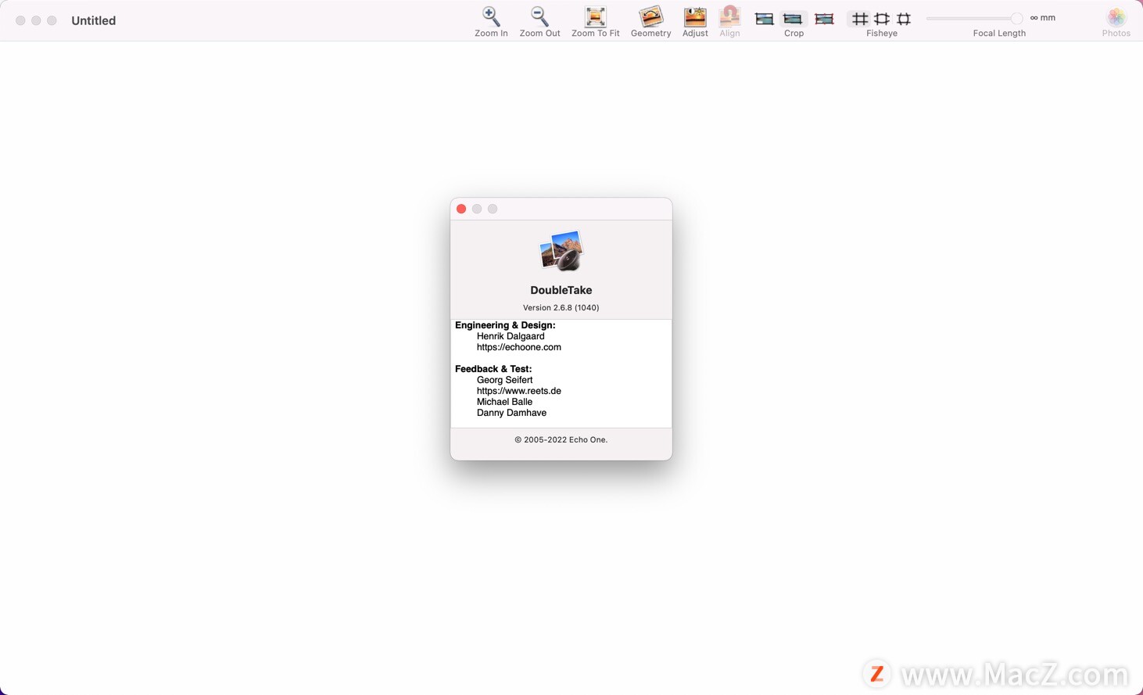The image size is (1143, 695).
Task: Select the first Fisheye grid option
Action: pos(859,19)
